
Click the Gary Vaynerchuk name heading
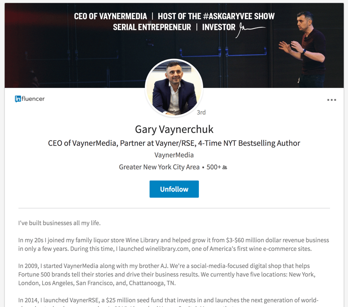(174, 129)
